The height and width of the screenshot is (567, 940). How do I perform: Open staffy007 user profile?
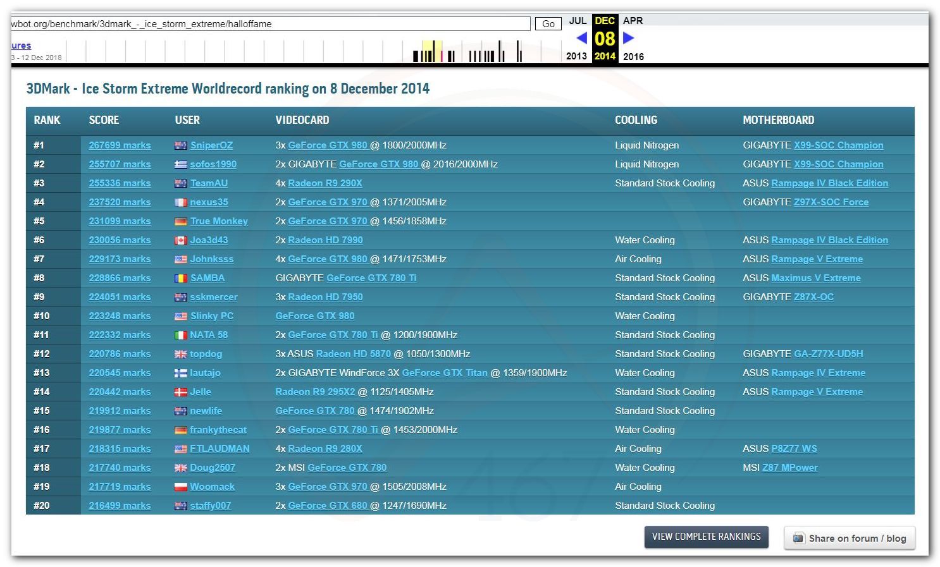(x=211, y=506)
